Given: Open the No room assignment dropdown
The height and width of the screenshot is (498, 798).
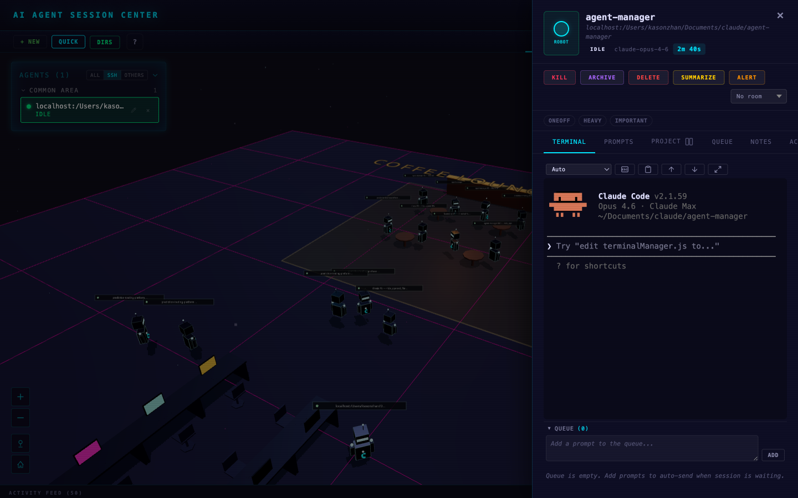Looking at the screenshot, I should [x=759, y=96].
